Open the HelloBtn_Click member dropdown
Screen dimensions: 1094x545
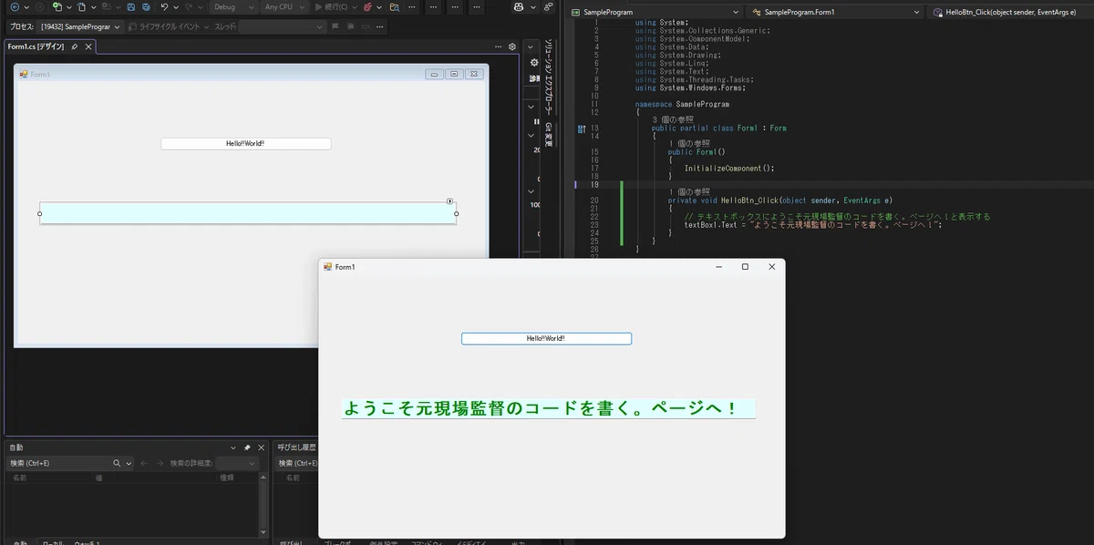1010,13
